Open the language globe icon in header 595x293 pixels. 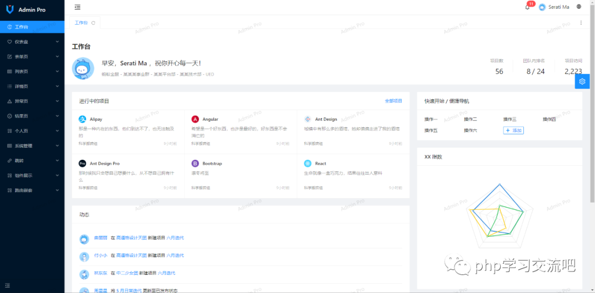[578, 7]
